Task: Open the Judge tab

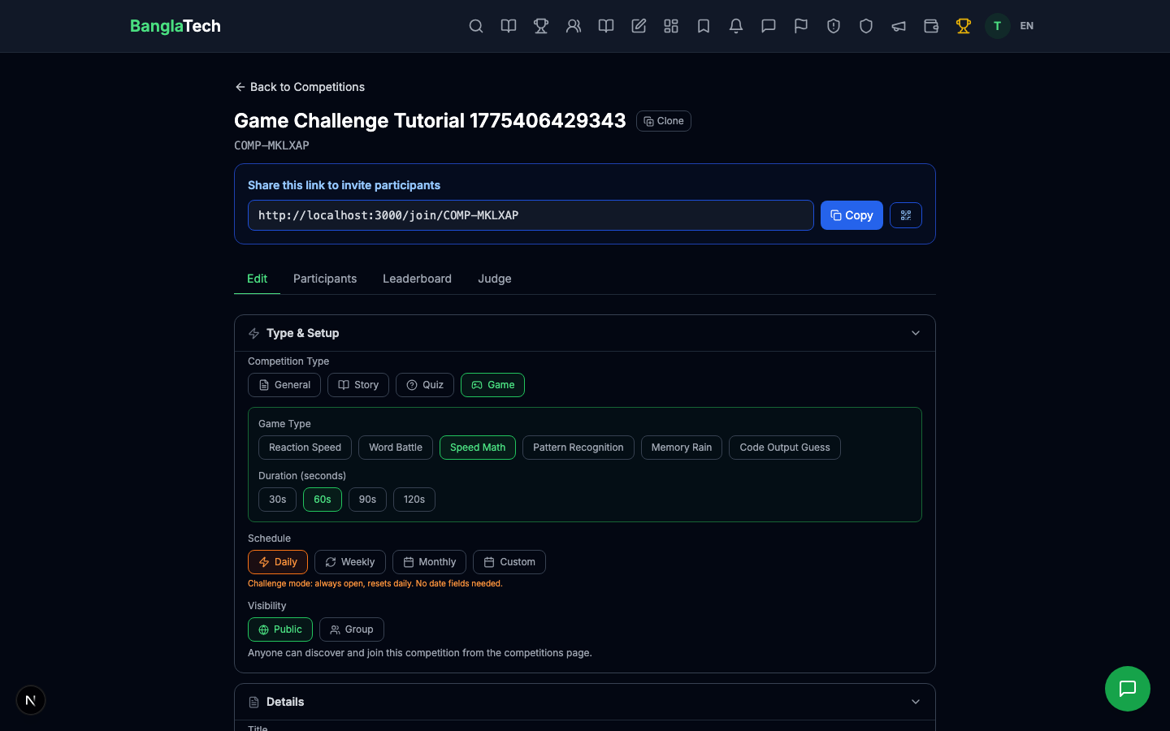Action: pos(494,279)
